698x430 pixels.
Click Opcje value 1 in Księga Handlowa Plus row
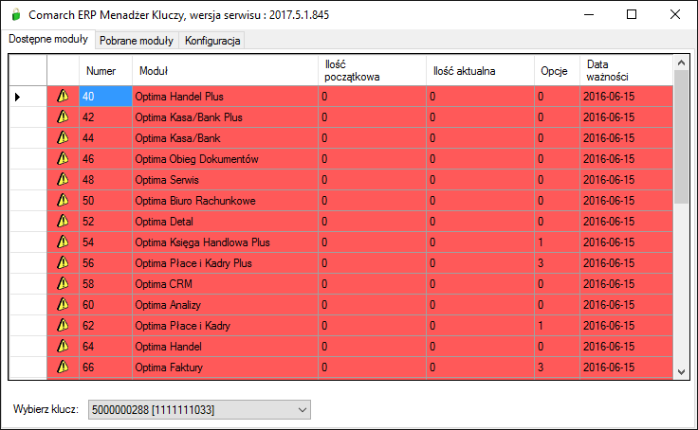557,242
